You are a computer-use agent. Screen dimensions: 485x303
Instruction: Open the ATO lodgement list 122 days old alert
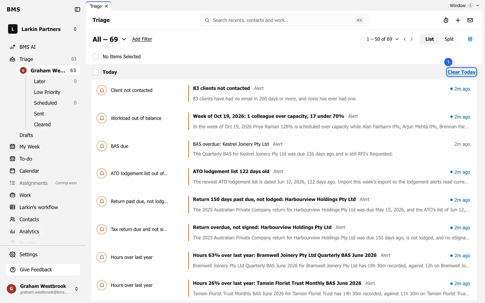click(x=284, y=177)
